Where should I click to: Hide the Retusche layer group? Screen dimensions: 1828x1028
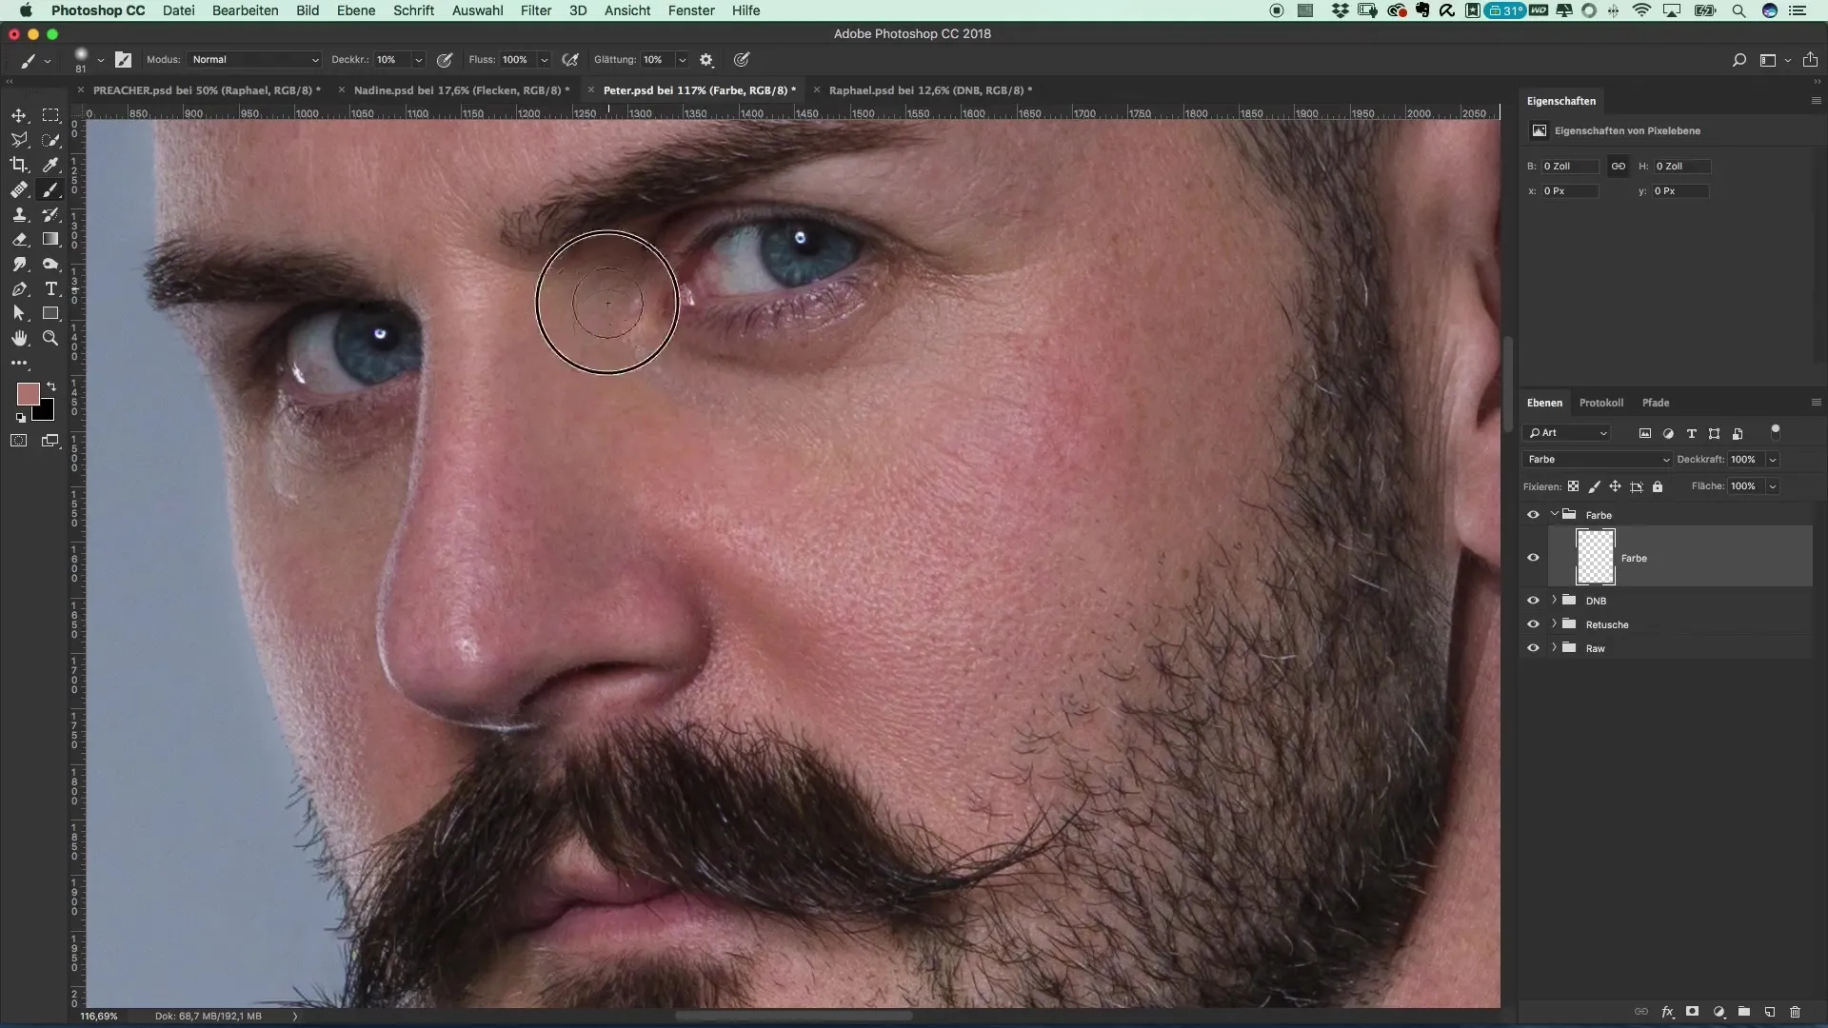click(1533, 624)
